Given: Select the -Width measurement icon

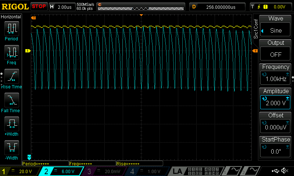Looking at the screenshot, I should click(x=12, y=147).
